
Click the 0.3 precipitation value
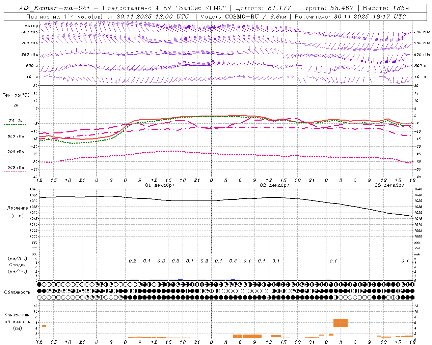coord(175,261)
